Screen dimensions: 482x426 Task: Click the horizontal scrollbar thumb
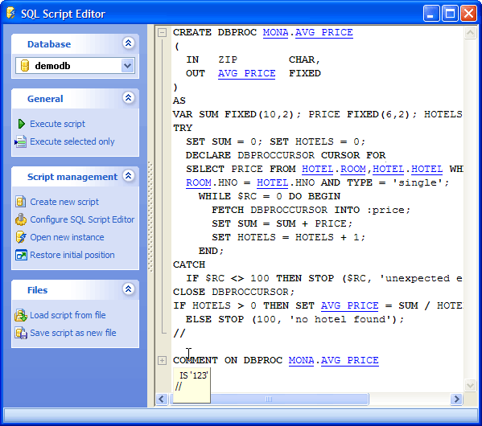click(x=269, y=399)
